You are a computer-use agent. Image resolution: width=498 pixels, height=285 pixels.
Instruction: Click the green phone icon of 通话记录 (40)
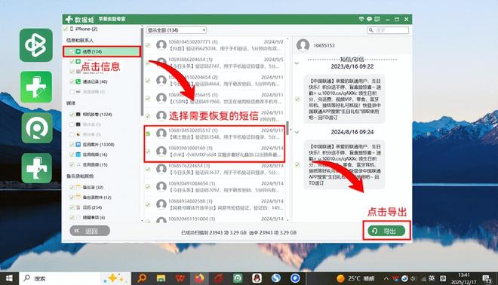(78, 81)
